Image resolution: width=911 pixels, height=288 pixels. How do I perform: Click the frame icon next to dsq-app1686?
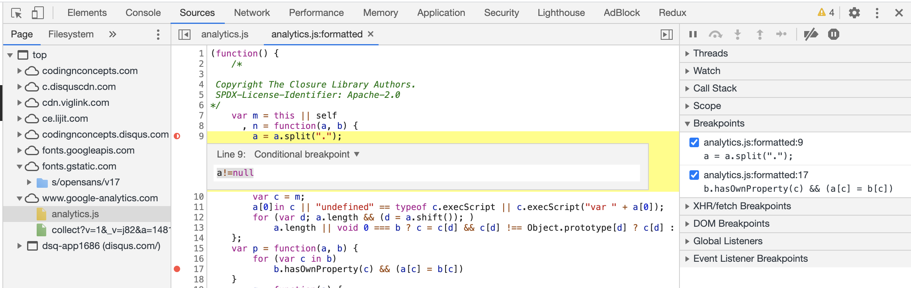click(x=32, y=246)
